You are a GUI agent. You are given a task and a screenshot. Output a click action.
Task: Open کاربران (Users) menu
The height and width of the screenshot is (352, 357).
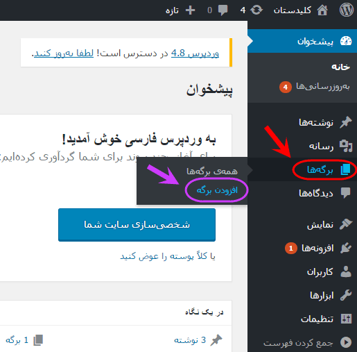click(320, 272)
